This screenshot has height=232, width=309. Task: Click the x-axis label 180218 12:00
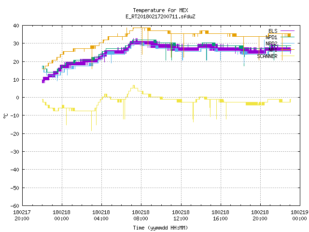(x=181, y=216)
